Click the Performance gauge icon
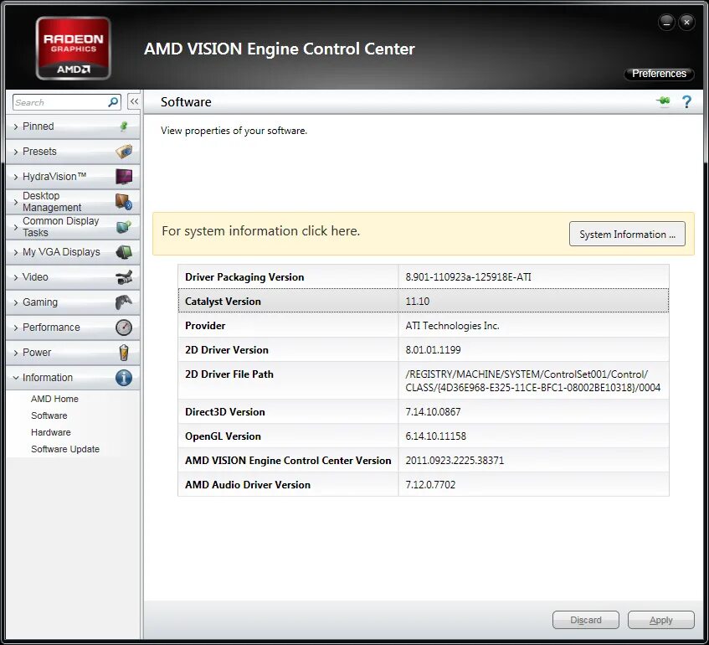The width and height of the screenshot is (709, 645). click(x=124, y=328)
